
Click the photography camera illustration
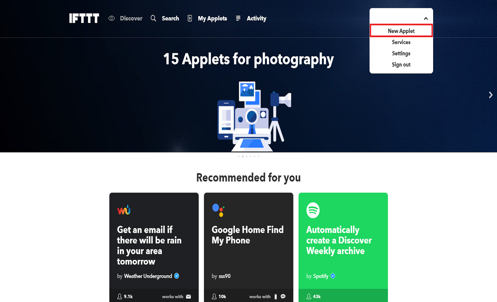pyautogui.click(x=254, y=116)
